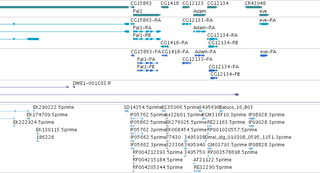Image resolution: width=320 pixels, height=173 pixels.
Task: Click the Pal1-RA transcript label
Action: tap(142, 28)
